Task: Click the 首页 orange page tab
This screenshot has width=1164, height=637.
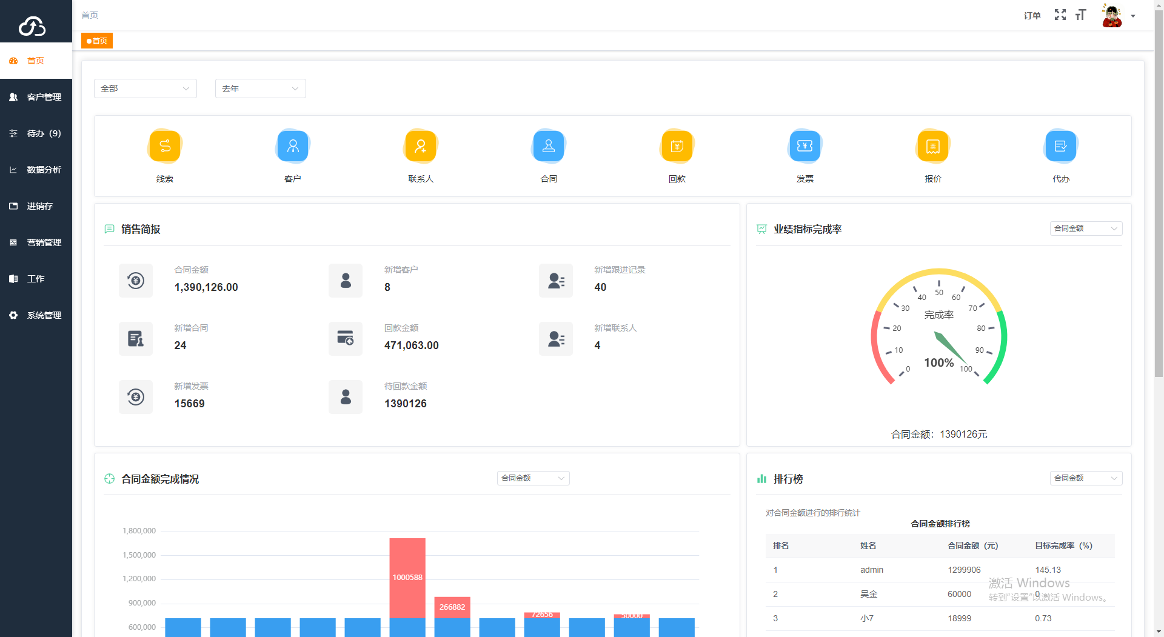Action: click(x=97, y=41)
